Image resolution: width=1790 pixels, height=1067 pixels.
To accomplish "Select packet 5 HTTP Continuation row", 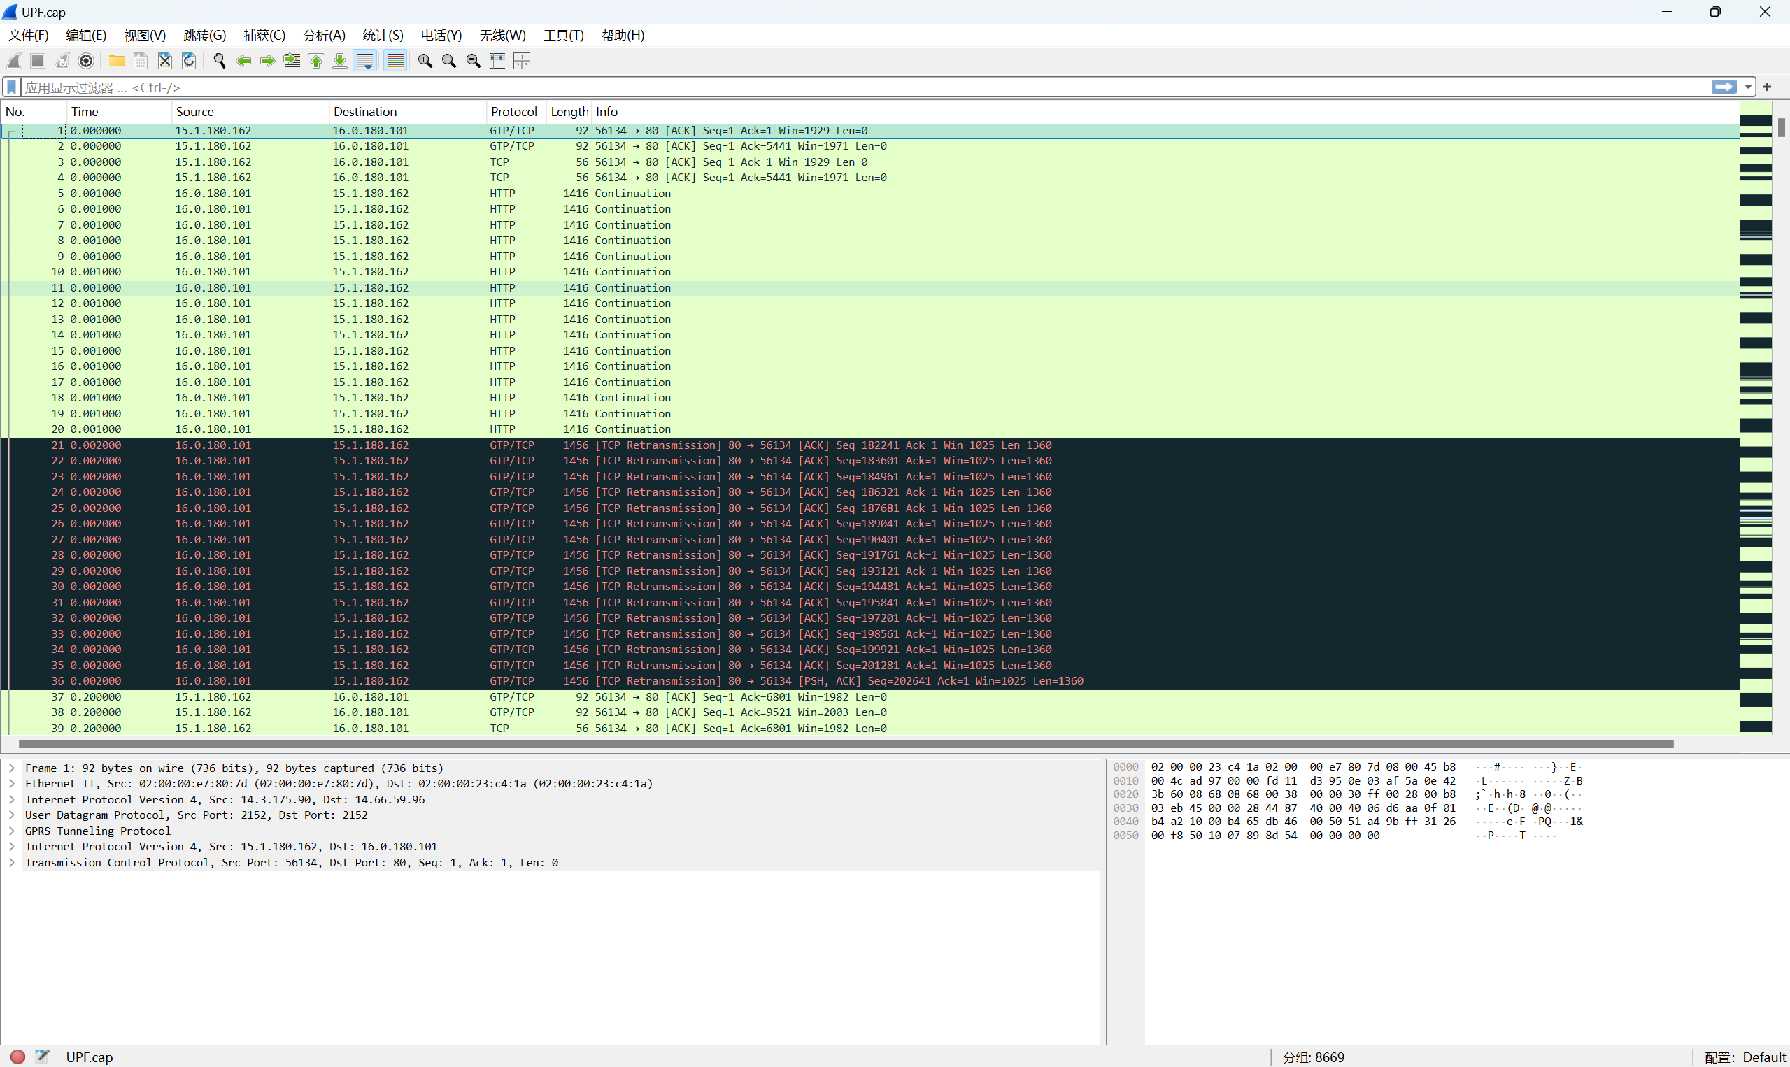I will point(870,194).
